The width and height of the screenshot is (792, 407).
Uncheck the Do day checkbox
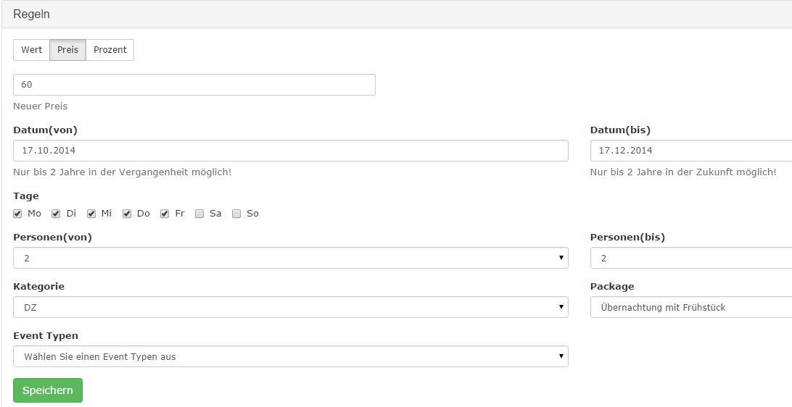tap(127, 214)
